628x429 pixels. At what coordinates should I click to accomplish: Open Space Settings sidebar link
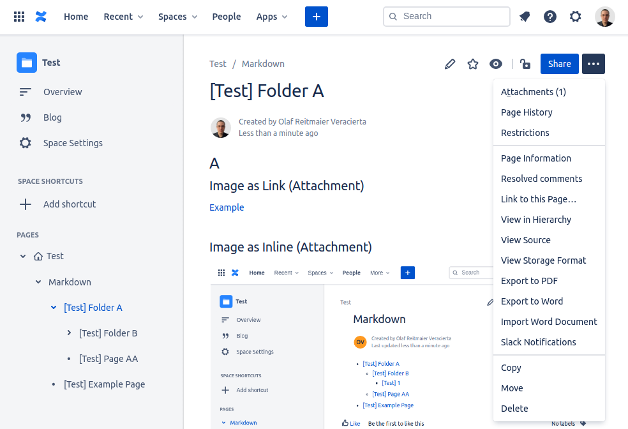click(x=73, y=143)
